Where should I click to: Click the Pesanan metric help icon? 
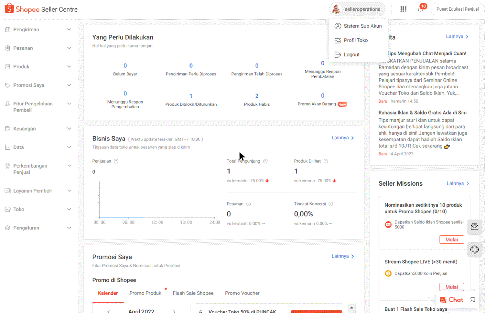249,204
